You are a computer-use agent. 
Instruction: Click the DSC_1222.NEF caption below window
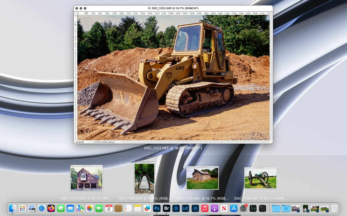click(x=173, y=148)
